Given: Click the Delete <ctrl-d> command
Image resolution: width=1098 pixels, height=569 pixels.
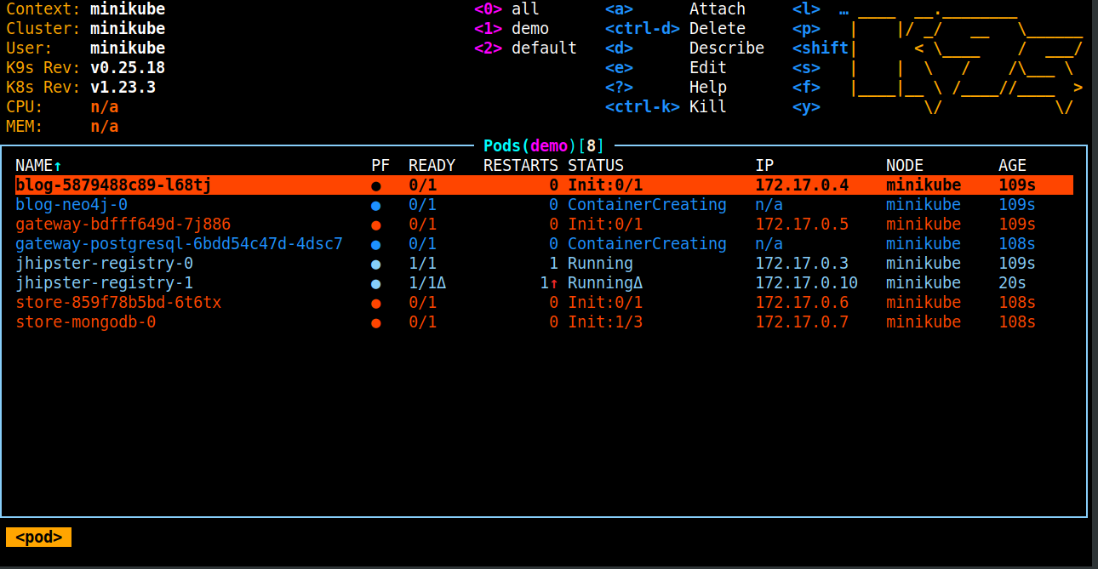Looking at the screenshot, I should tap(683, 29).
